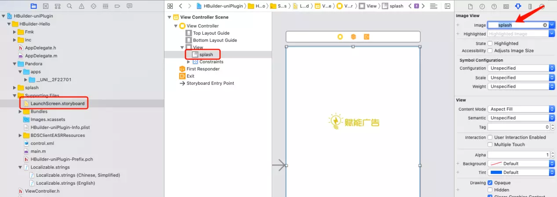
Task: Open the Find navigator search icon
Action: (x=70, y=6)
